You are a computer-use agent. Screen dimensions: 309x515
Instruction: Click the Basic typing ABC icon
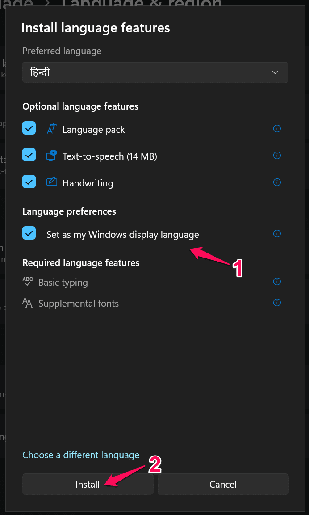pos(28,282)
